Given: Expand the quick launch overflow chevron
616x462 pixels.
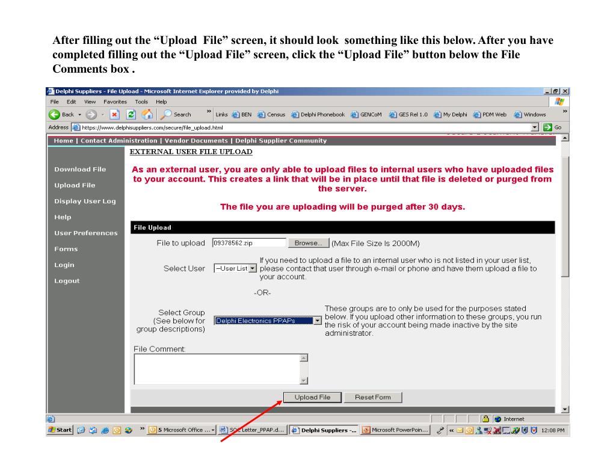Looking at the screenshot, I should [142, 428].
